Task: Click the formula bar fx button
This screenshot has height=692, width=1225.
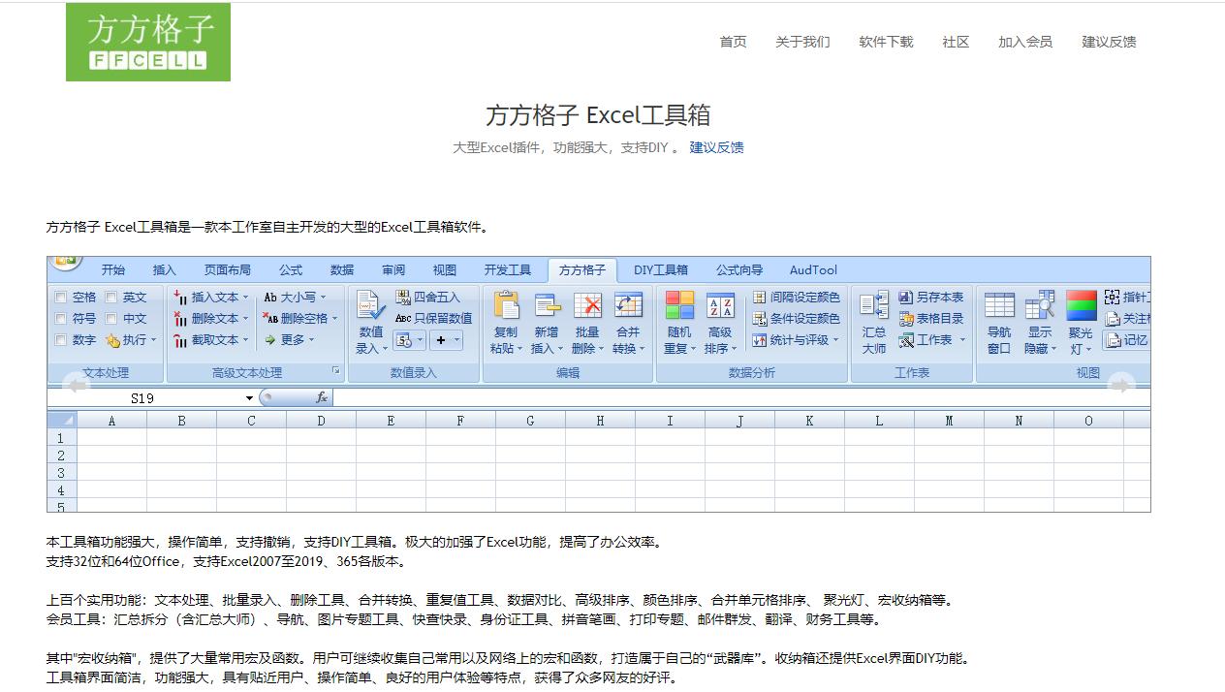Action: tap(323, 397)
